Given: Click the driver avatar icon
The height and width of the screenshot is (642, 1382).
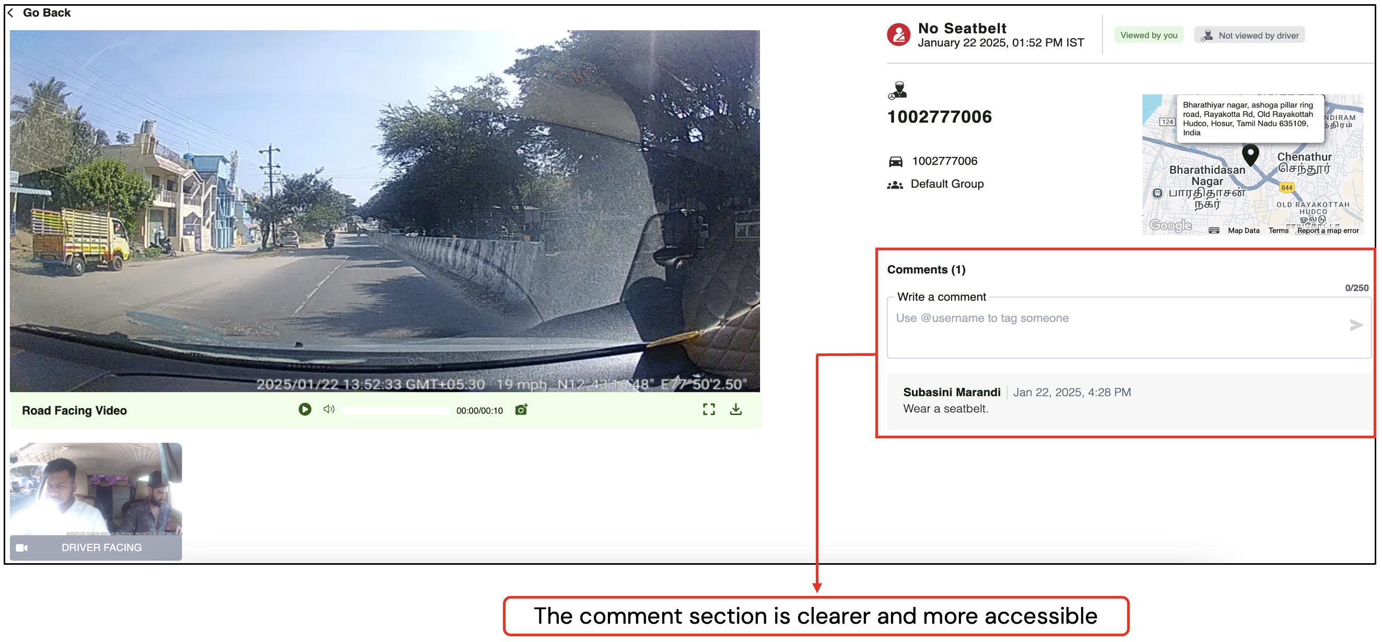Looking at the screenshot, I should 897,90.
